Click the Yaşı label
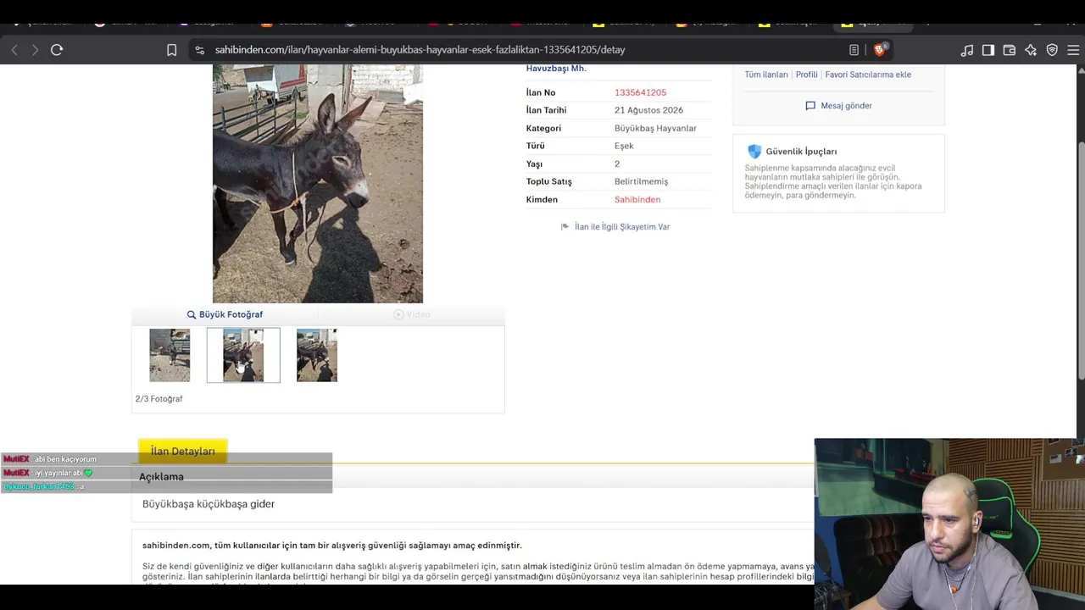 click(534, 164)
